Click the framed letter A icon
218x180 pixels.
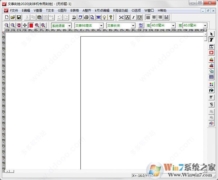pyautogui.click(x=128, y=17)
